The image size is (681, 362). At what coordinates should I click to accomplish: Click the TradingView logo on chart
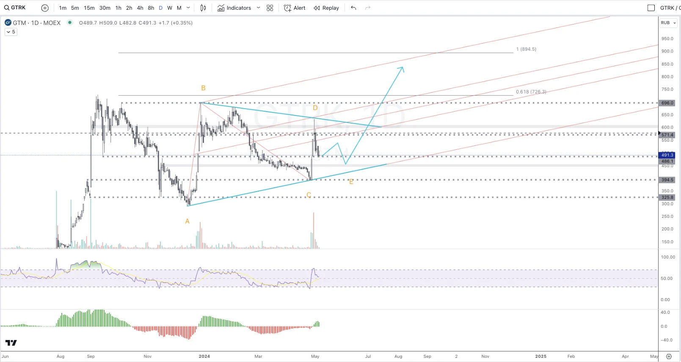11,343
